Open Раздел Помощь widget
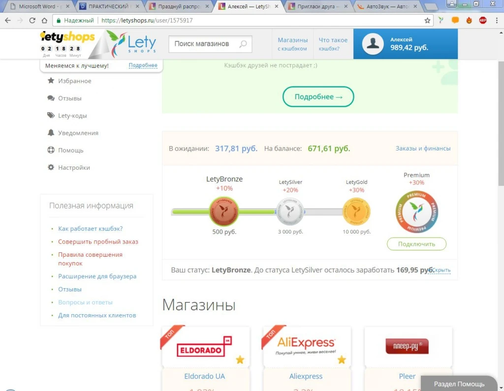Viewport: 504px width, 391px height. click(459, 384)
